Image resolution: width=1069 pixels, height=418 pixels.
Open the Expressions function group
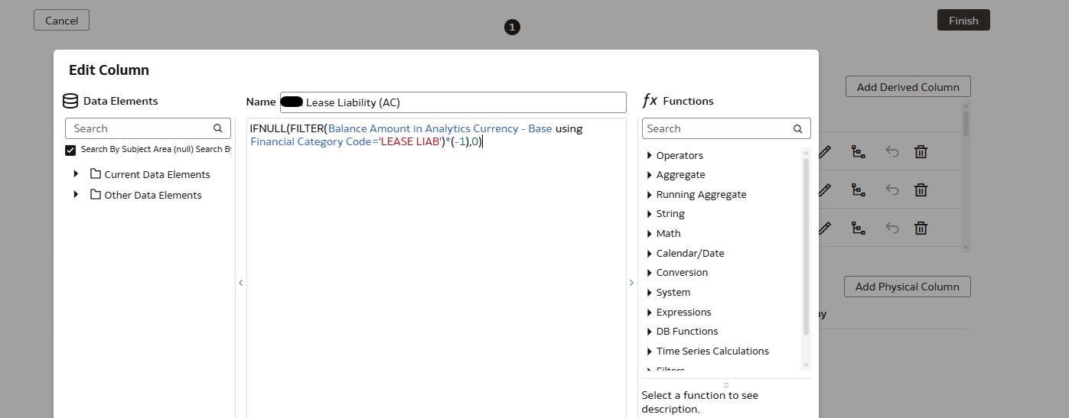click(650, 312)
